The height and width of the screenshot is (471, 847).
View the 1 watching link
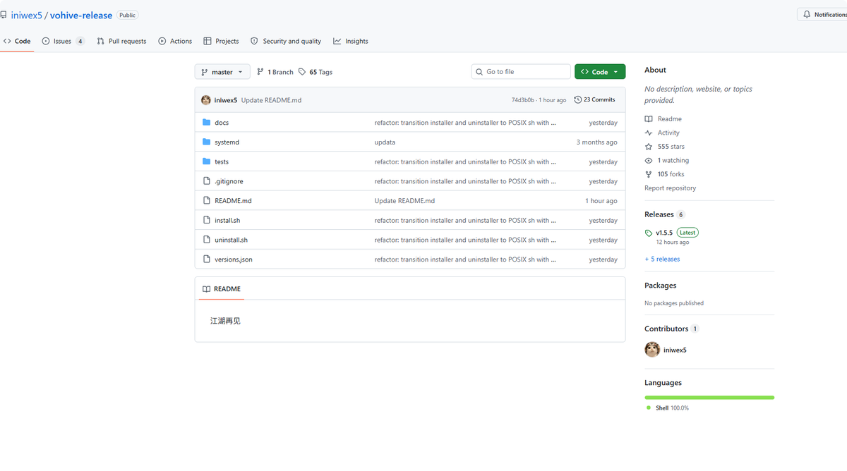(x=667, y=161)
